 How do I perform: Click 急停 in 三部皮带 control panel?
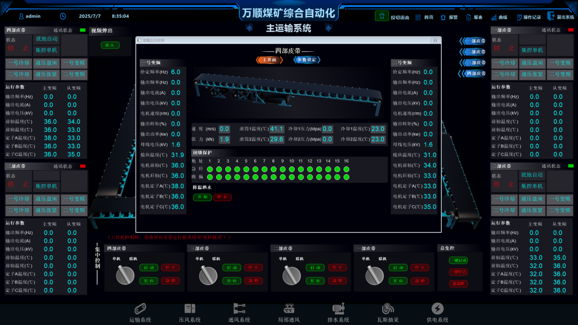[x=253, y=281]
